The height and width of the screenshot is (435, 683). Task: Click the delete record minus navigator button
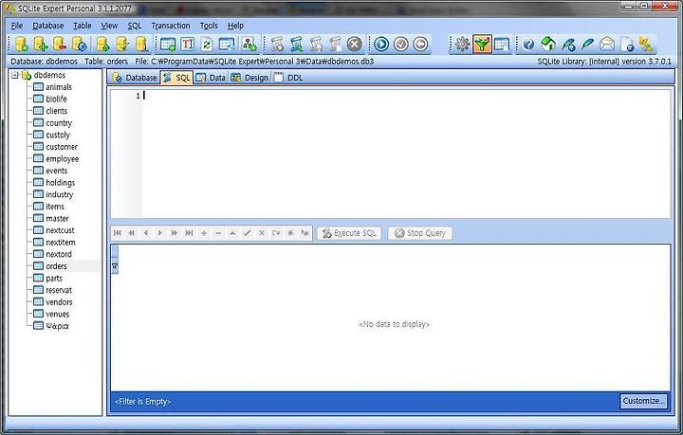point(218,233)
